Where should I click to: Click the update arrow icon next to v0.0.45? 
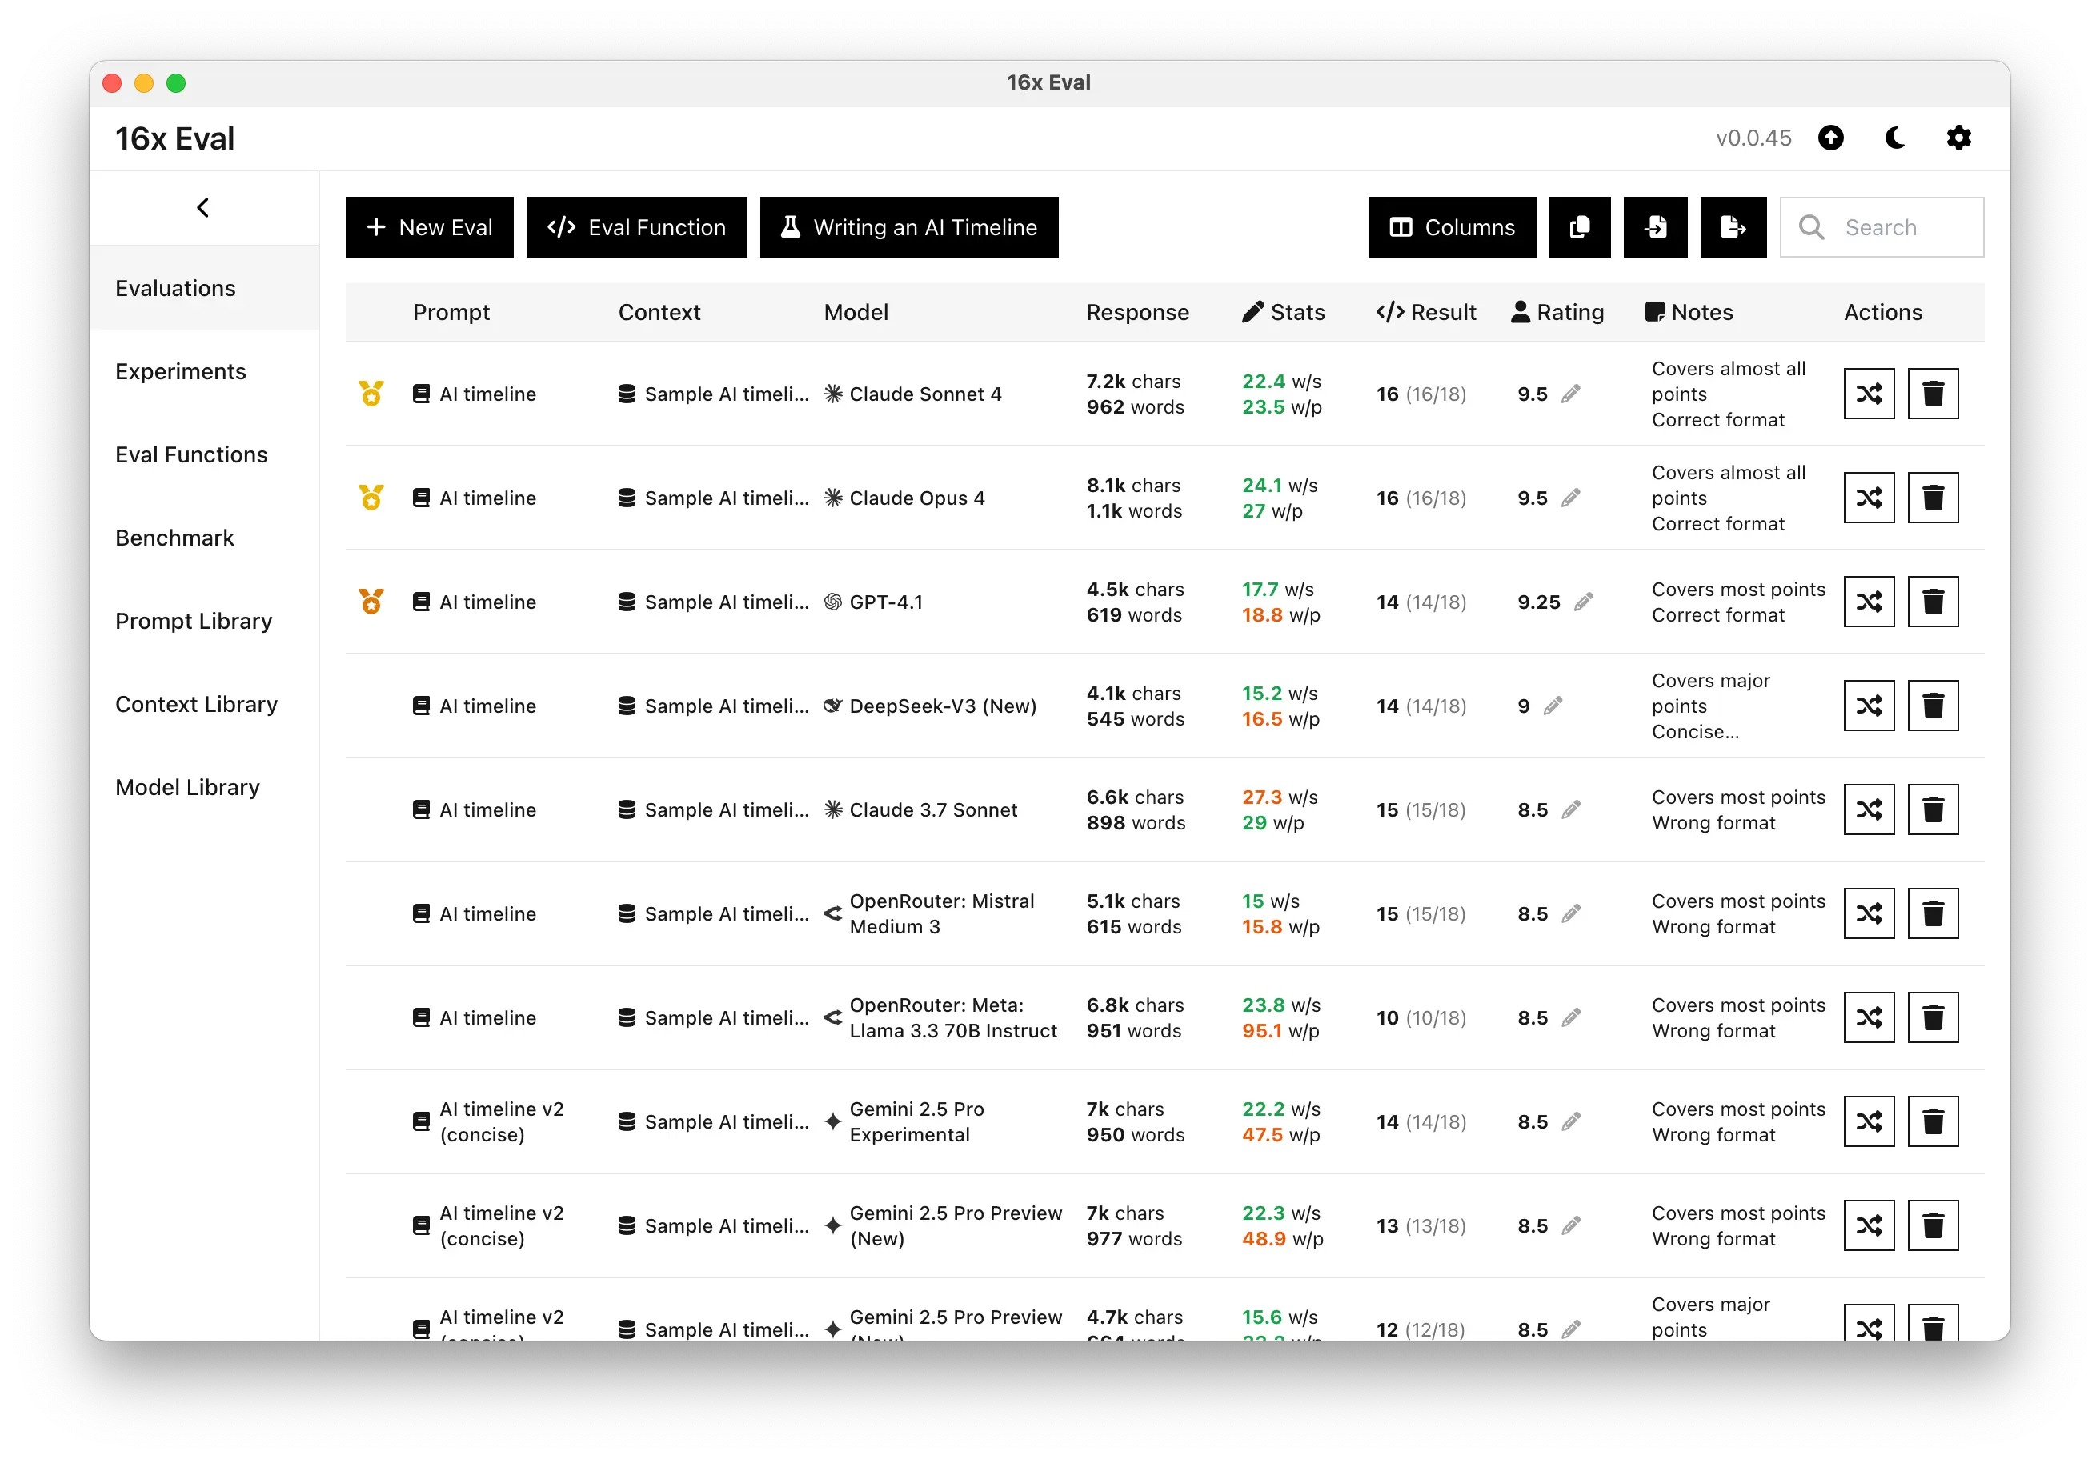click(x=1831, y=138)
